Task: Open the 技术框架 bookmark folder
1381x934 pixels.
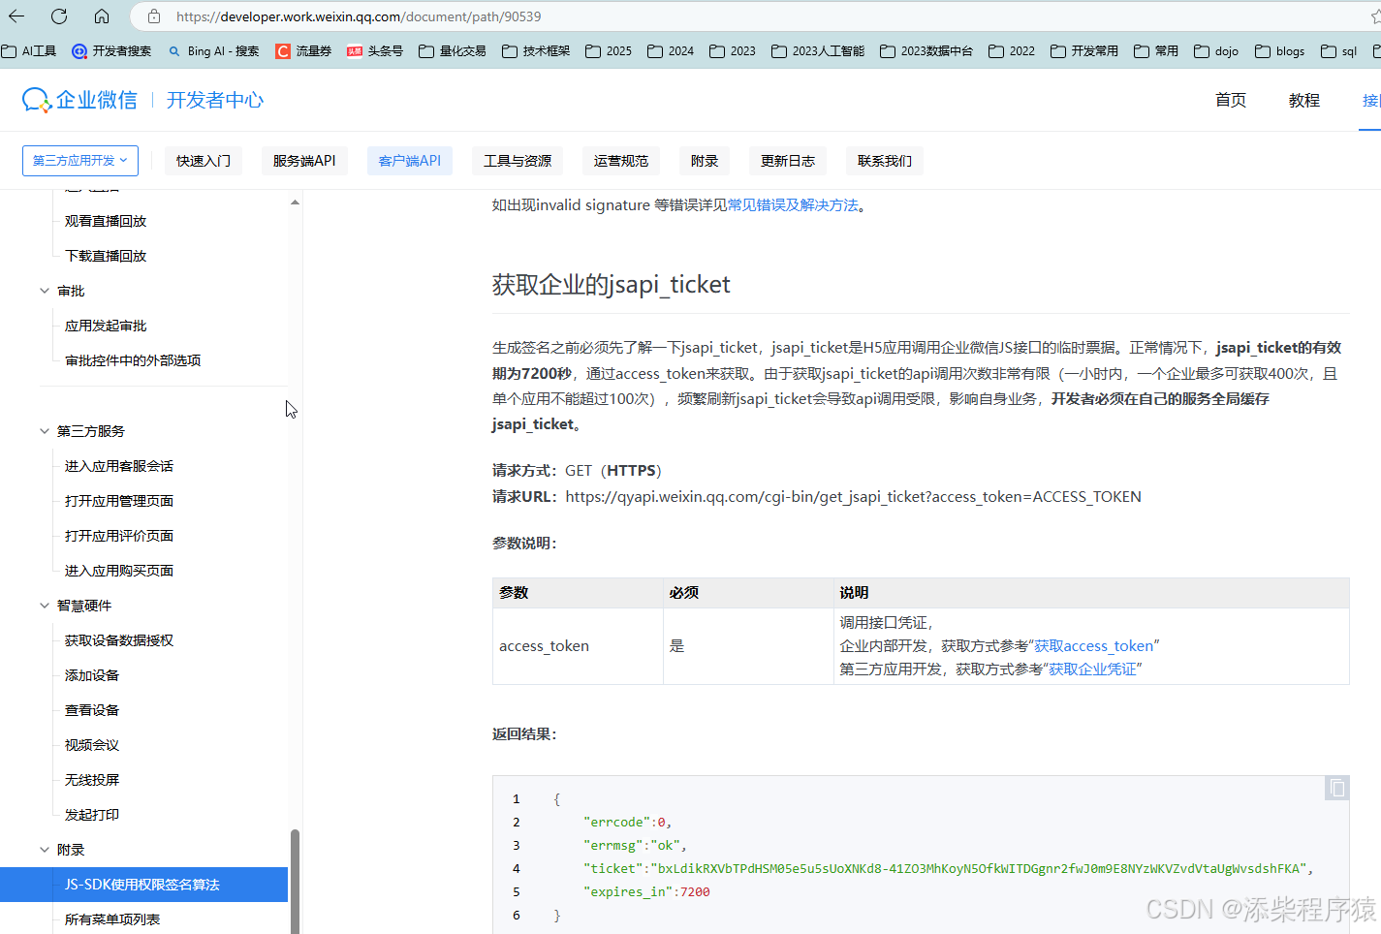Action: tap(536, 51)
